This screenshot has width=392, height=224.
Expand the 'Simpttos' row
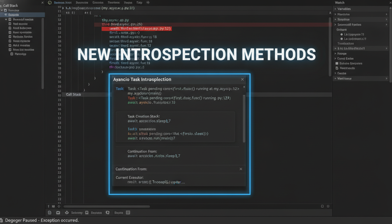tap(335, 20)
